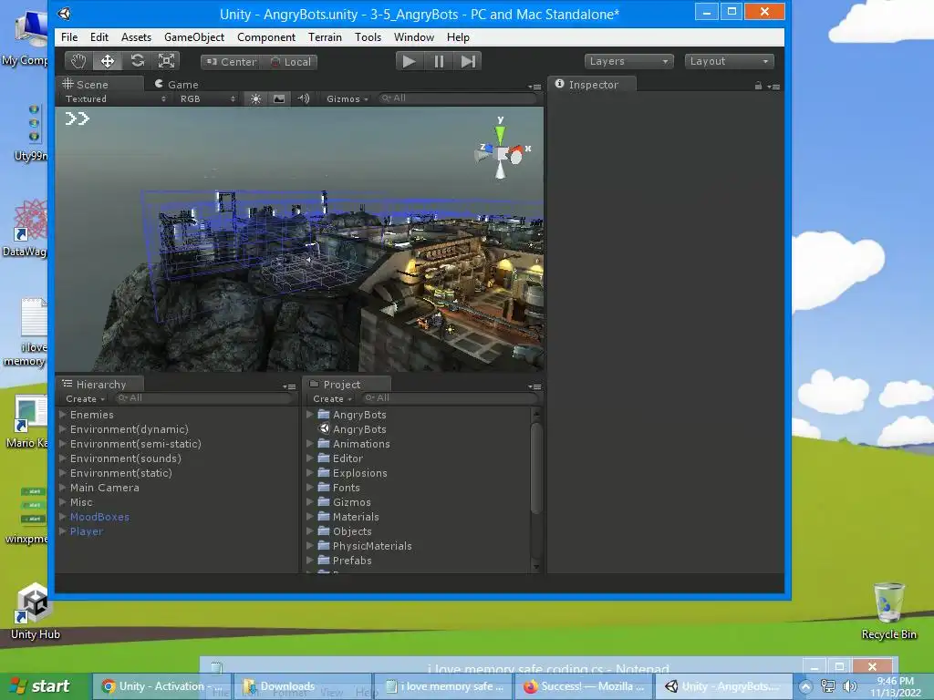Click the volume icon in system tray

point(849,686)
